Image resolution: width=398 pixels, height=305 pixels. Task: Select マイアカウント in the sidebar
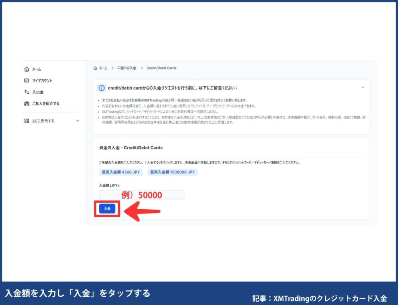coord(43,81)
